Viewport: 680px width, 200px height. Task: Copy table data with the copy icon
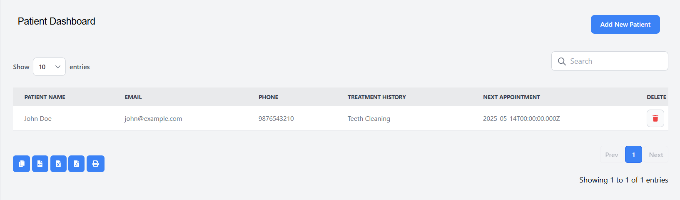(21, 164)
